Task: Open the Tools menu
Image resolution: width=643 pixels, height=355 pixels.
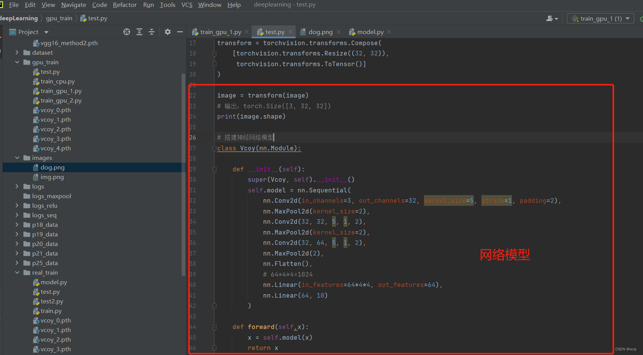Action: [167, 5]
